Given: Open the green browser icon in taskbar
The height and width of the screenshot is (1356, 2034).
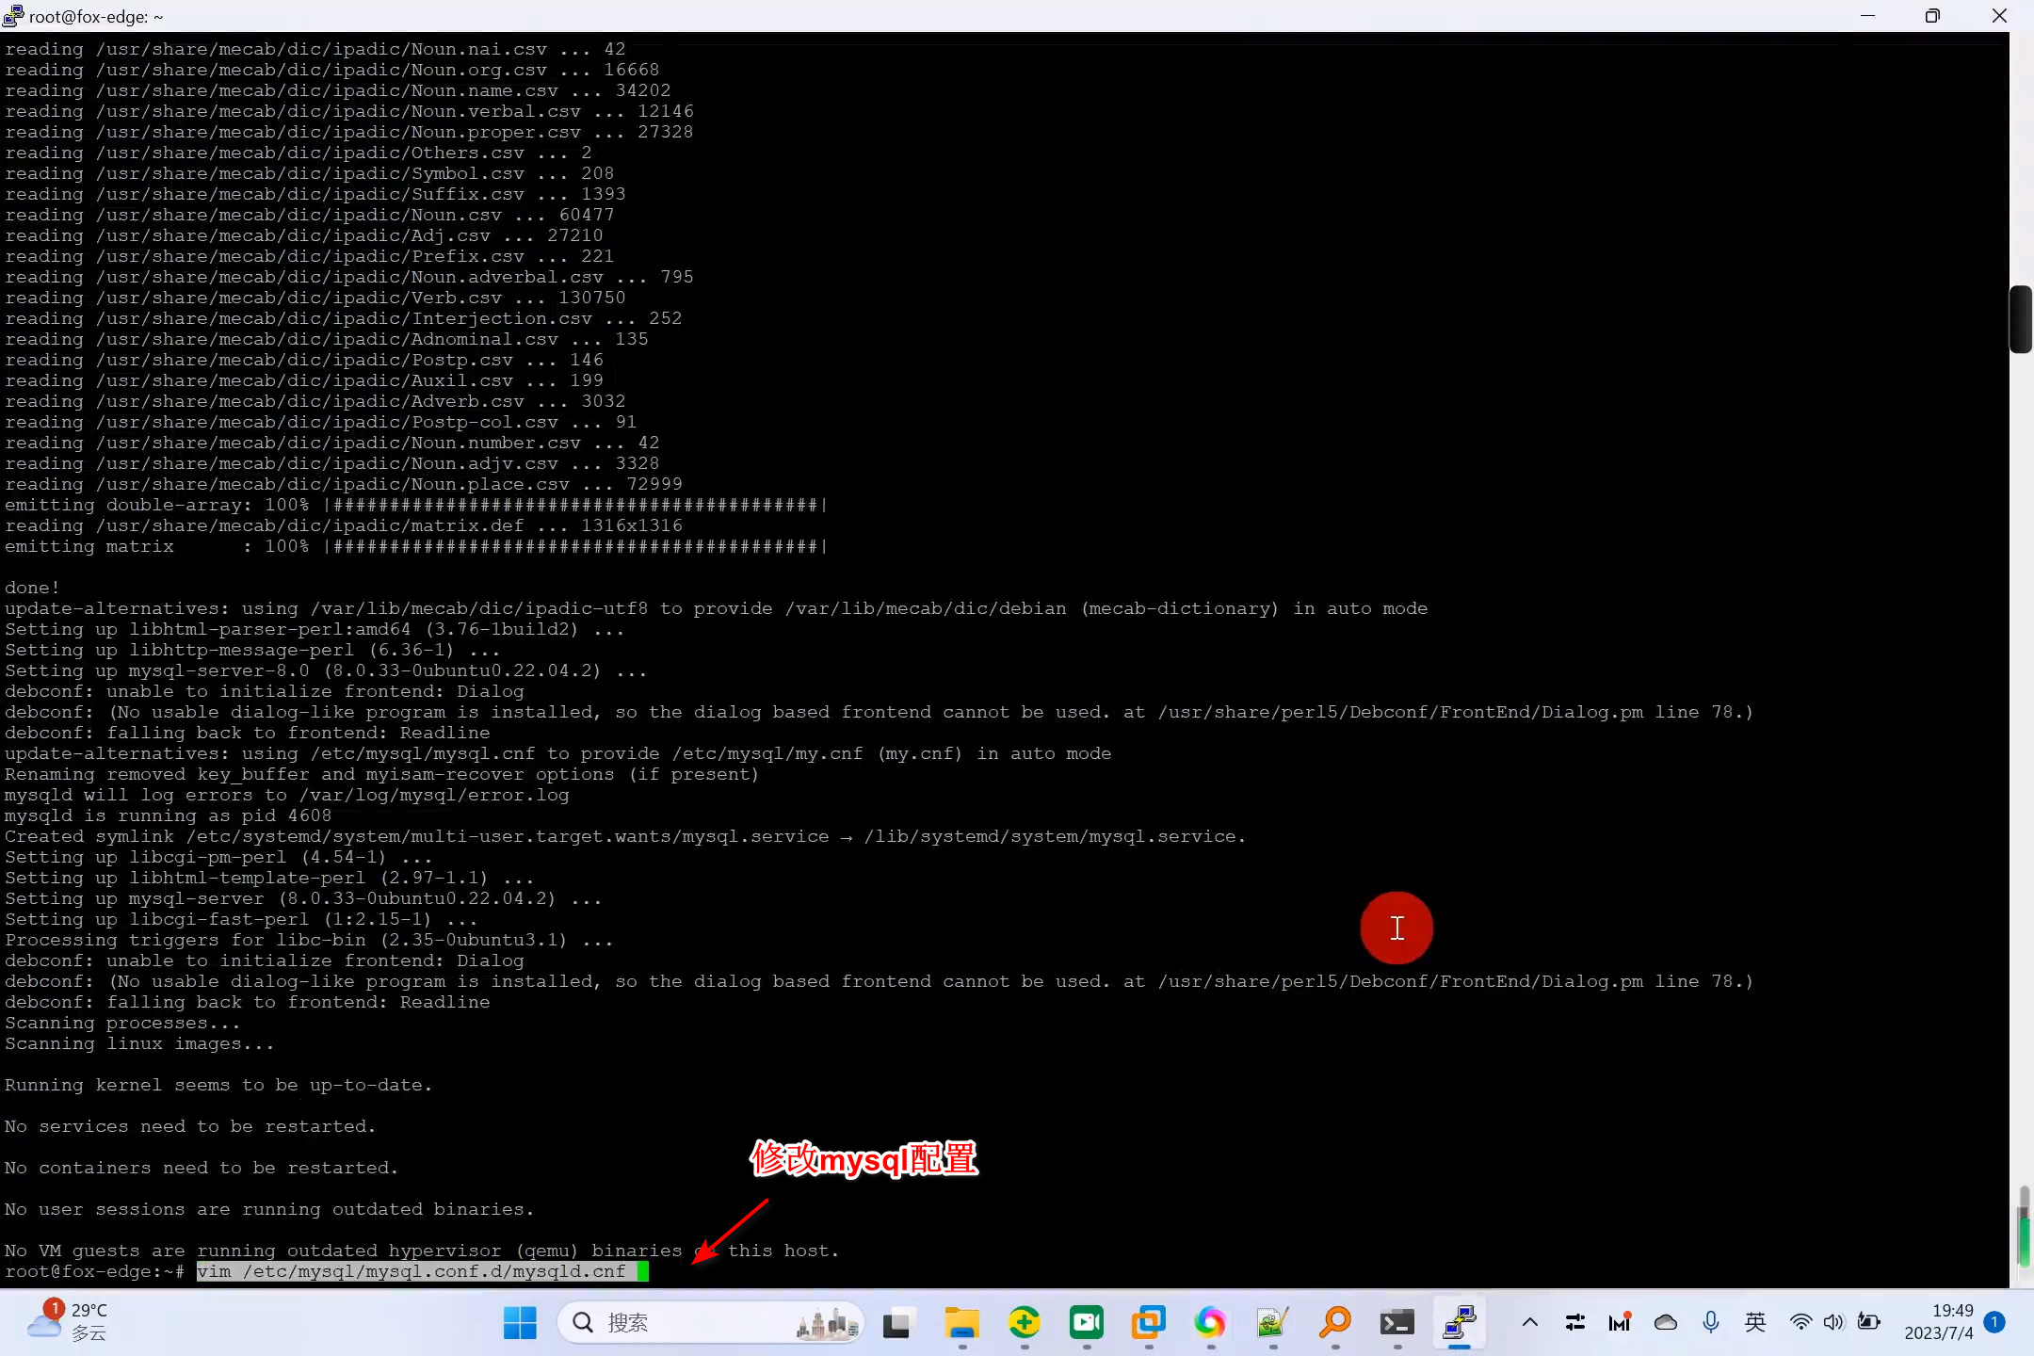Looking at the screenshot, I should (x=1024, y=1322).
